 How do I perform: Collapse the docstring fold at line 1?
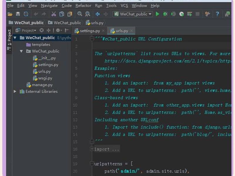click(x=92, y=39)
